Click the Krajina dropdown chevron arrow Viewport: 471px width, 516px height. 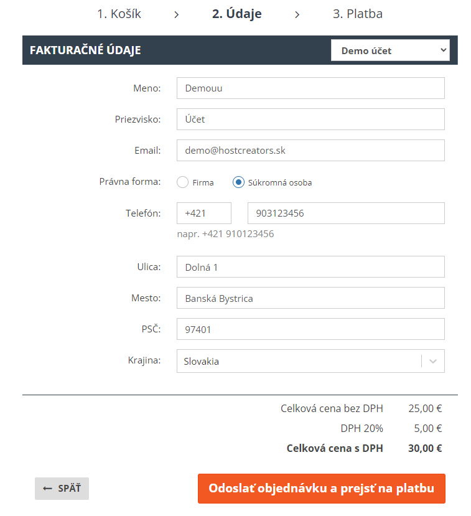(x=433, y=361)
